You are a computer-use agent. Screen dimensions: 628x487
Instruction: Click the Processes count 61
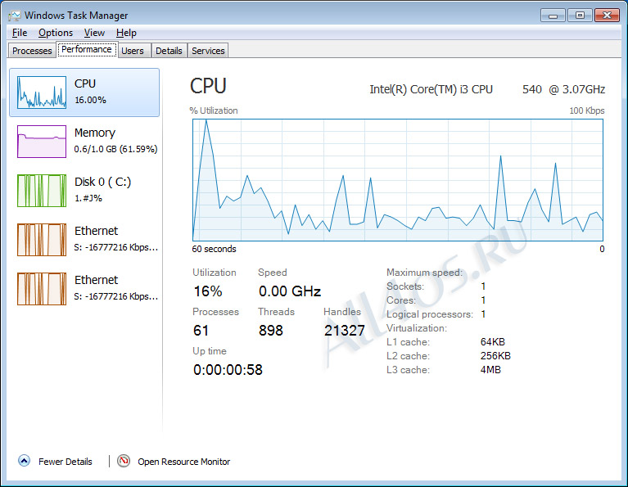pyautogui.click(x=201, y=331)
